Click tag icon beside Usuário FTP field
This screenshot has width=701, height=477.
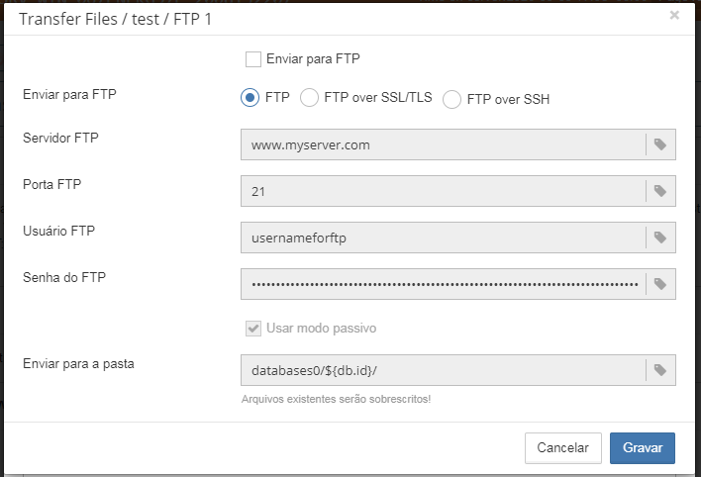pyautogui.click(x=660, y=238)
